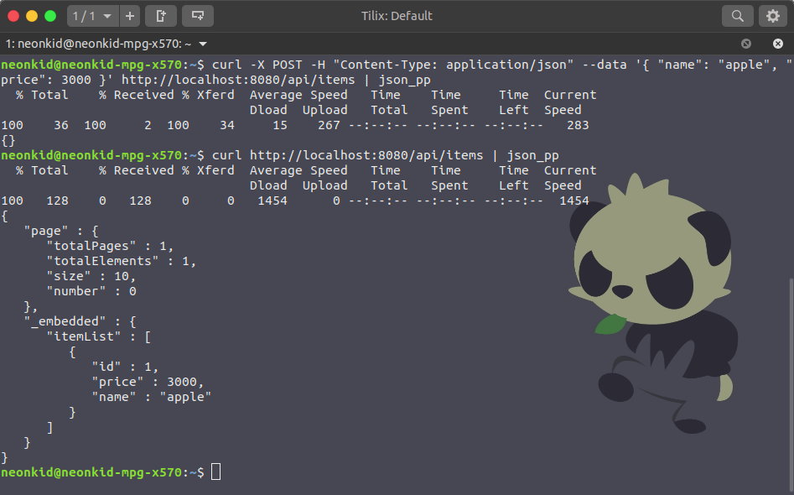Open the 1/1 session switcher dropdown
The width and height of the screenshot is (794, 495).
pos(93,16)
